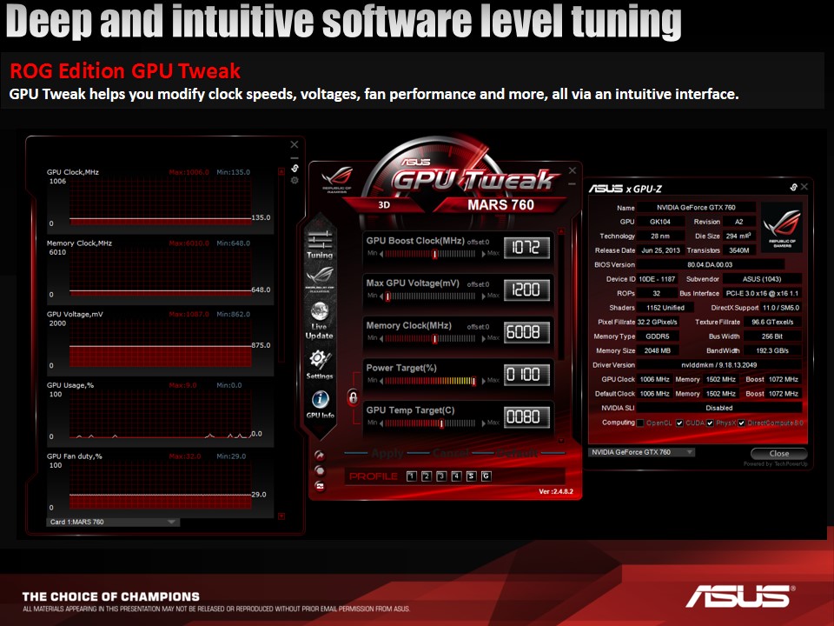
Task: Toggle the lock linking Power and Temp targets
Action: pyautogui.click(x=353, y=397)
